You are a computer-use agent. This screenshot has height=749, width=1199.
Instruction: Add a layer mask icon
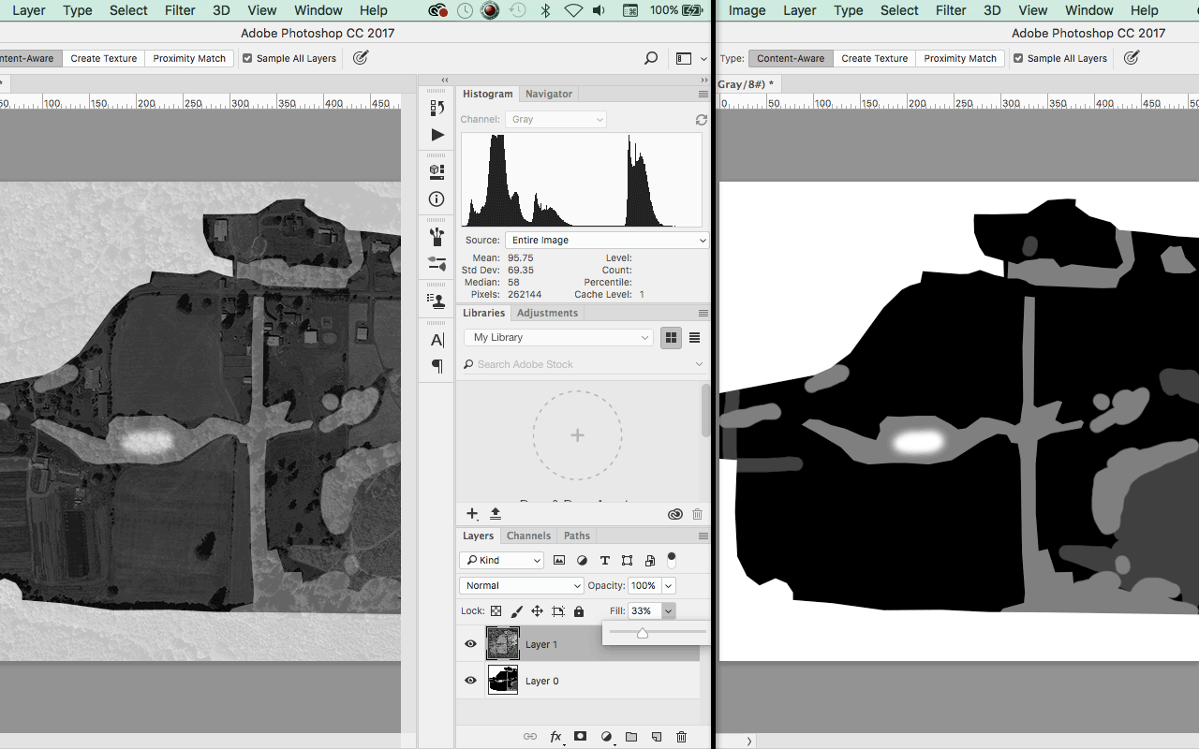point(581,737)
